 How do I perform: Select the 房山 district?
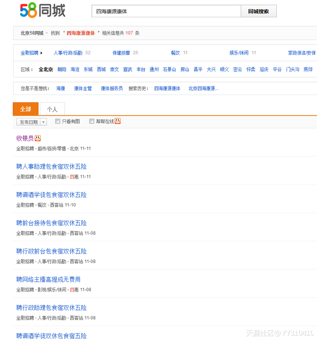click(x=185, y=69)
